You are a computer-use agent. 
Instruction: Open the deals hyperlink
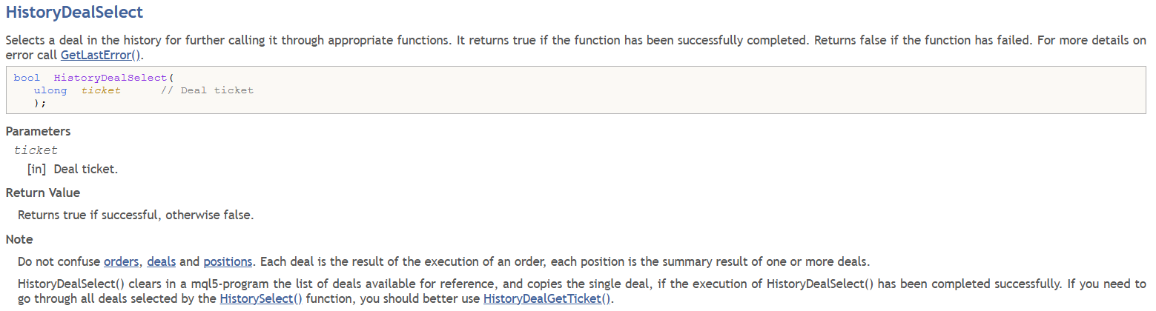[x=161, y=261]
